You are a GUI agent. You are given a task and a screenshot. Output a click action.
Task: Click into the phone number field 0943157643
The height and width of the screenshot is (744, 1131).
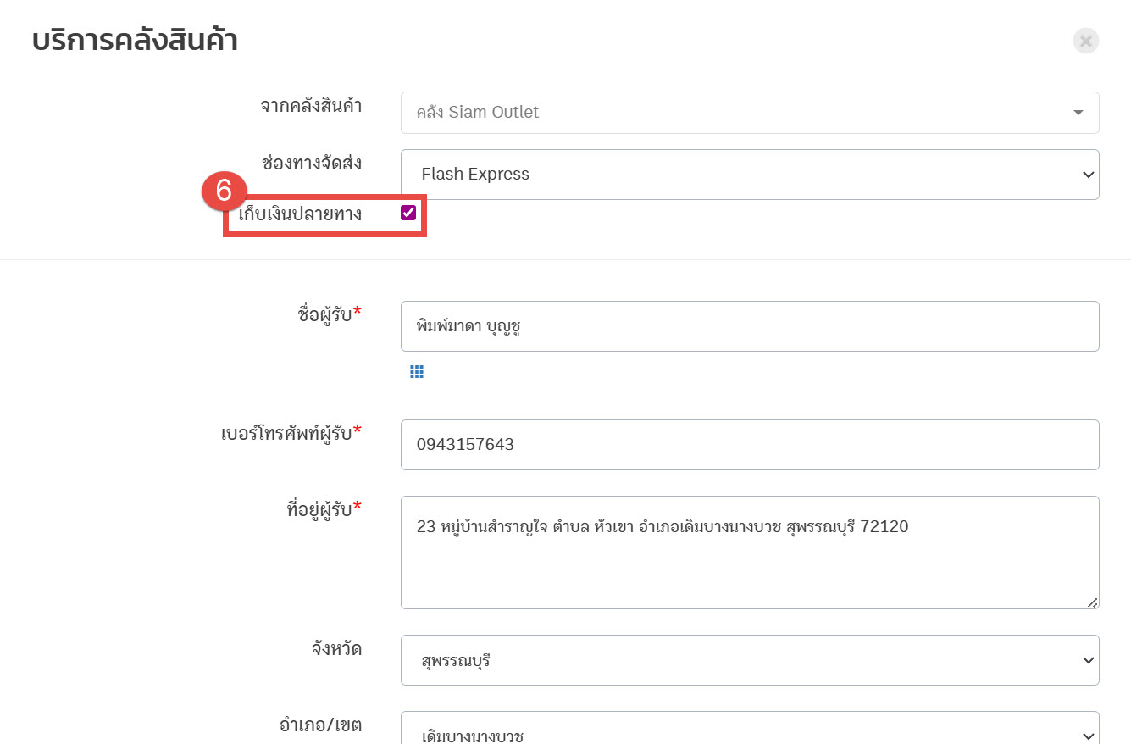coord(749,445)
